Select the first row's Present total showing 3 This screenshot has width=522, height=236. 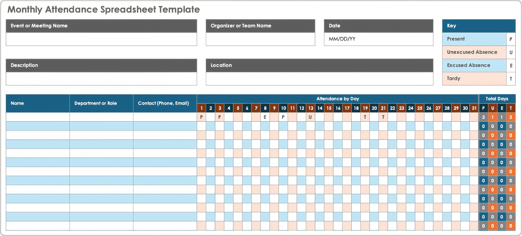point(483,117)
